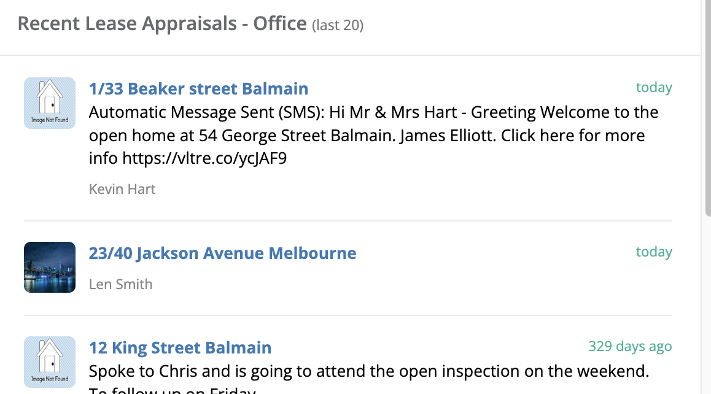Open 1/33 Beaker street Balmain listing link
This screenshot has width=711, height=394.
click(x=198, y=89)
